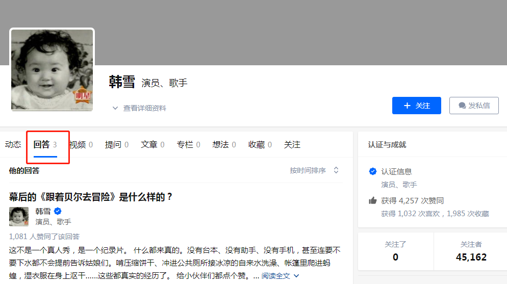View the 关注者 45,162 followers list
Screen dimensions: 507x284
pyautogui.click(x=471, y=251)
